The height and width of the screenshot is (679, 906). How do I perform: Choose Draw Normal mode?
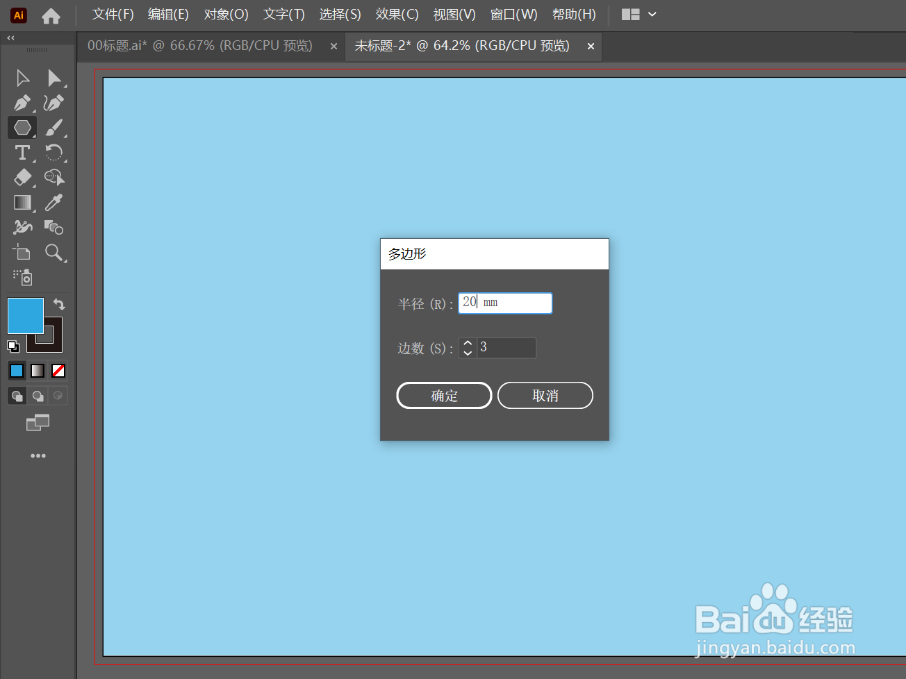click(17, 396)
